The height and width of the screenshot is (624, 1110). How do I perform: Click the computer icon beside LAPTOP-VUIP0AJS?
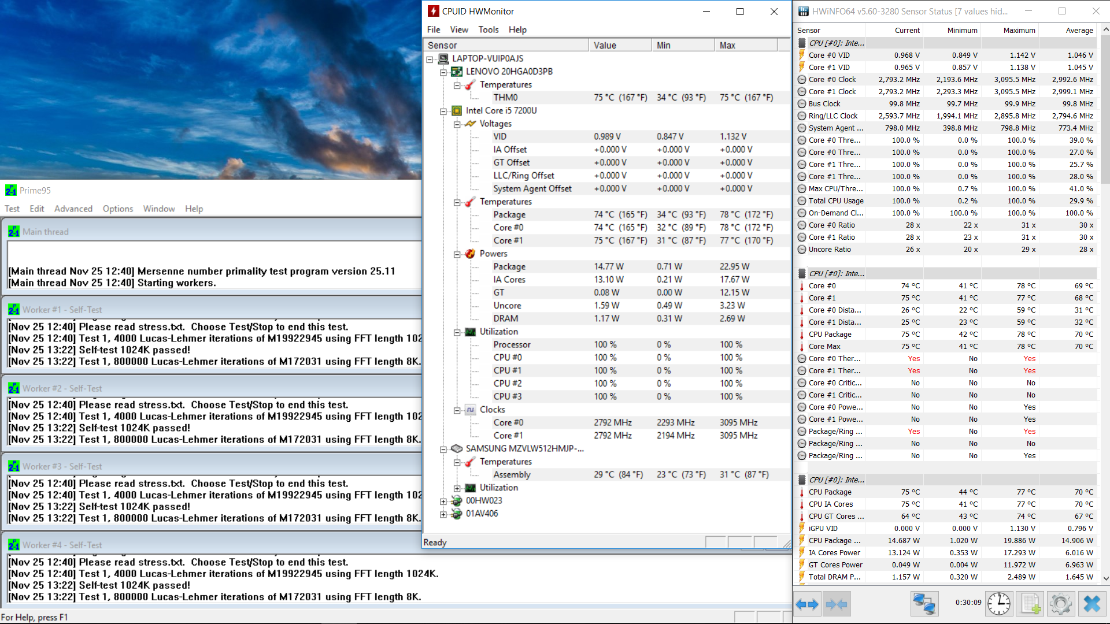point(443,58)
